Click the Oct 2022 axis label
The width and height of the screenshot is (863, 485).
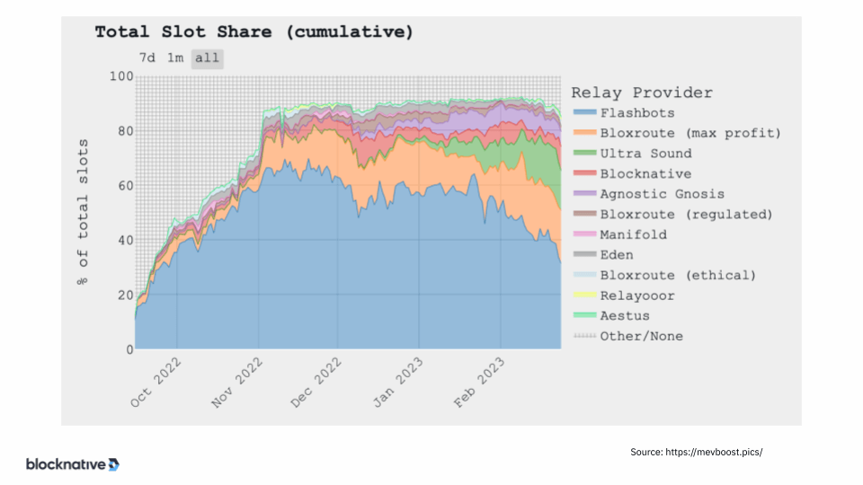point(156,383)
